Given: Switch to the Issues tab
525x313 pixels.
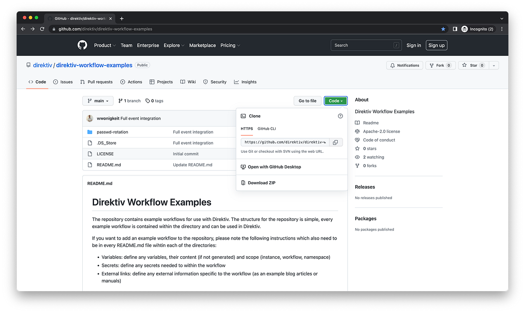Looking at the screenshot, I should pos(63,82).
